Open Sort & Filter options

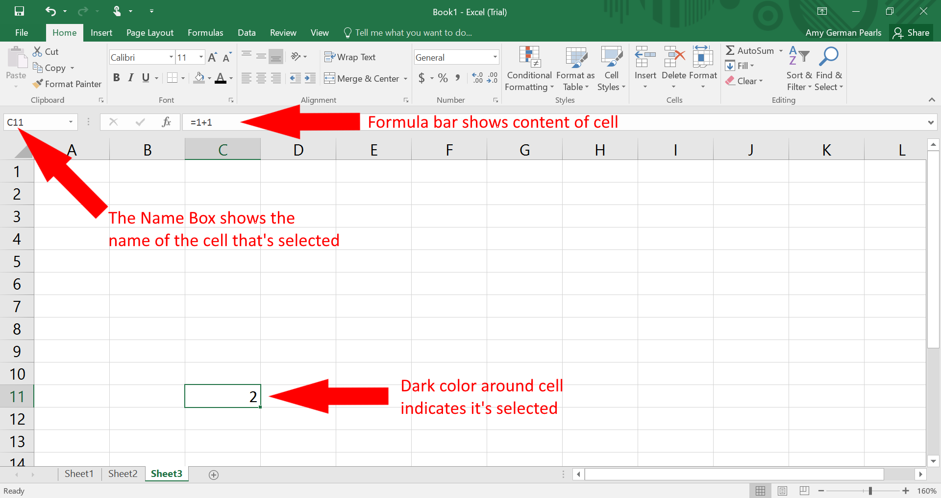tap(798, 68)
